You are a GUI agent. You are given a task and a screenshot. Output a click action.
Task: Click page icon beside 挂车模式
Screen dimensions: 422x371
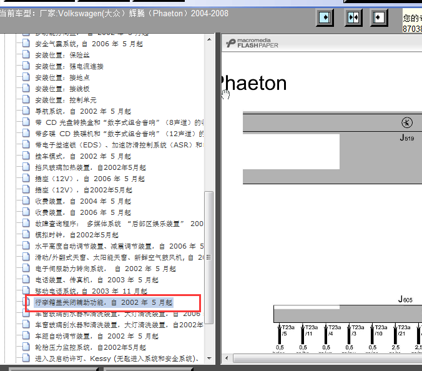[x=26, y=156]
